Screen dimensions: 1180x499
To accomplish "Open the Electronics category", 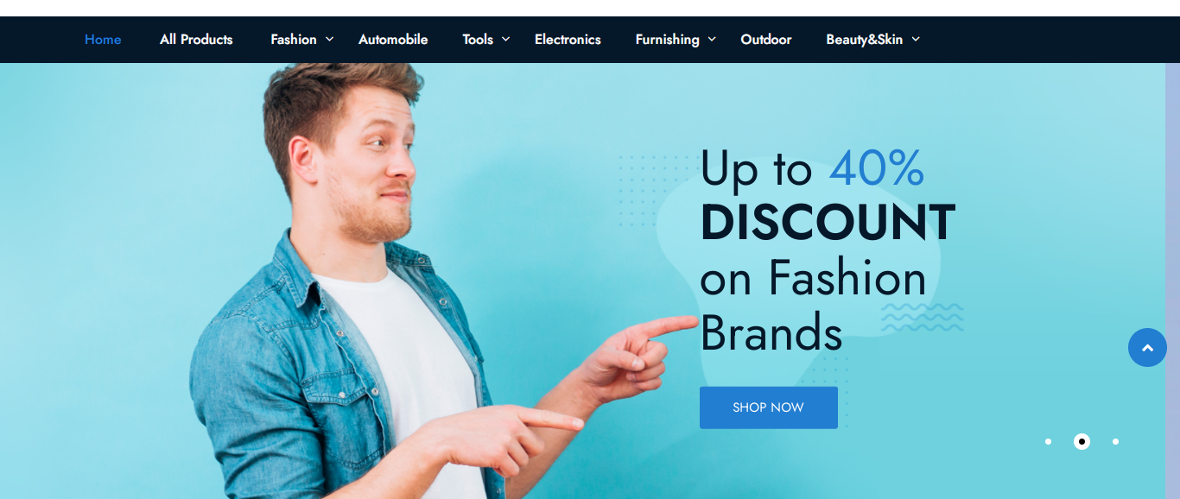I will click(568, 39).
